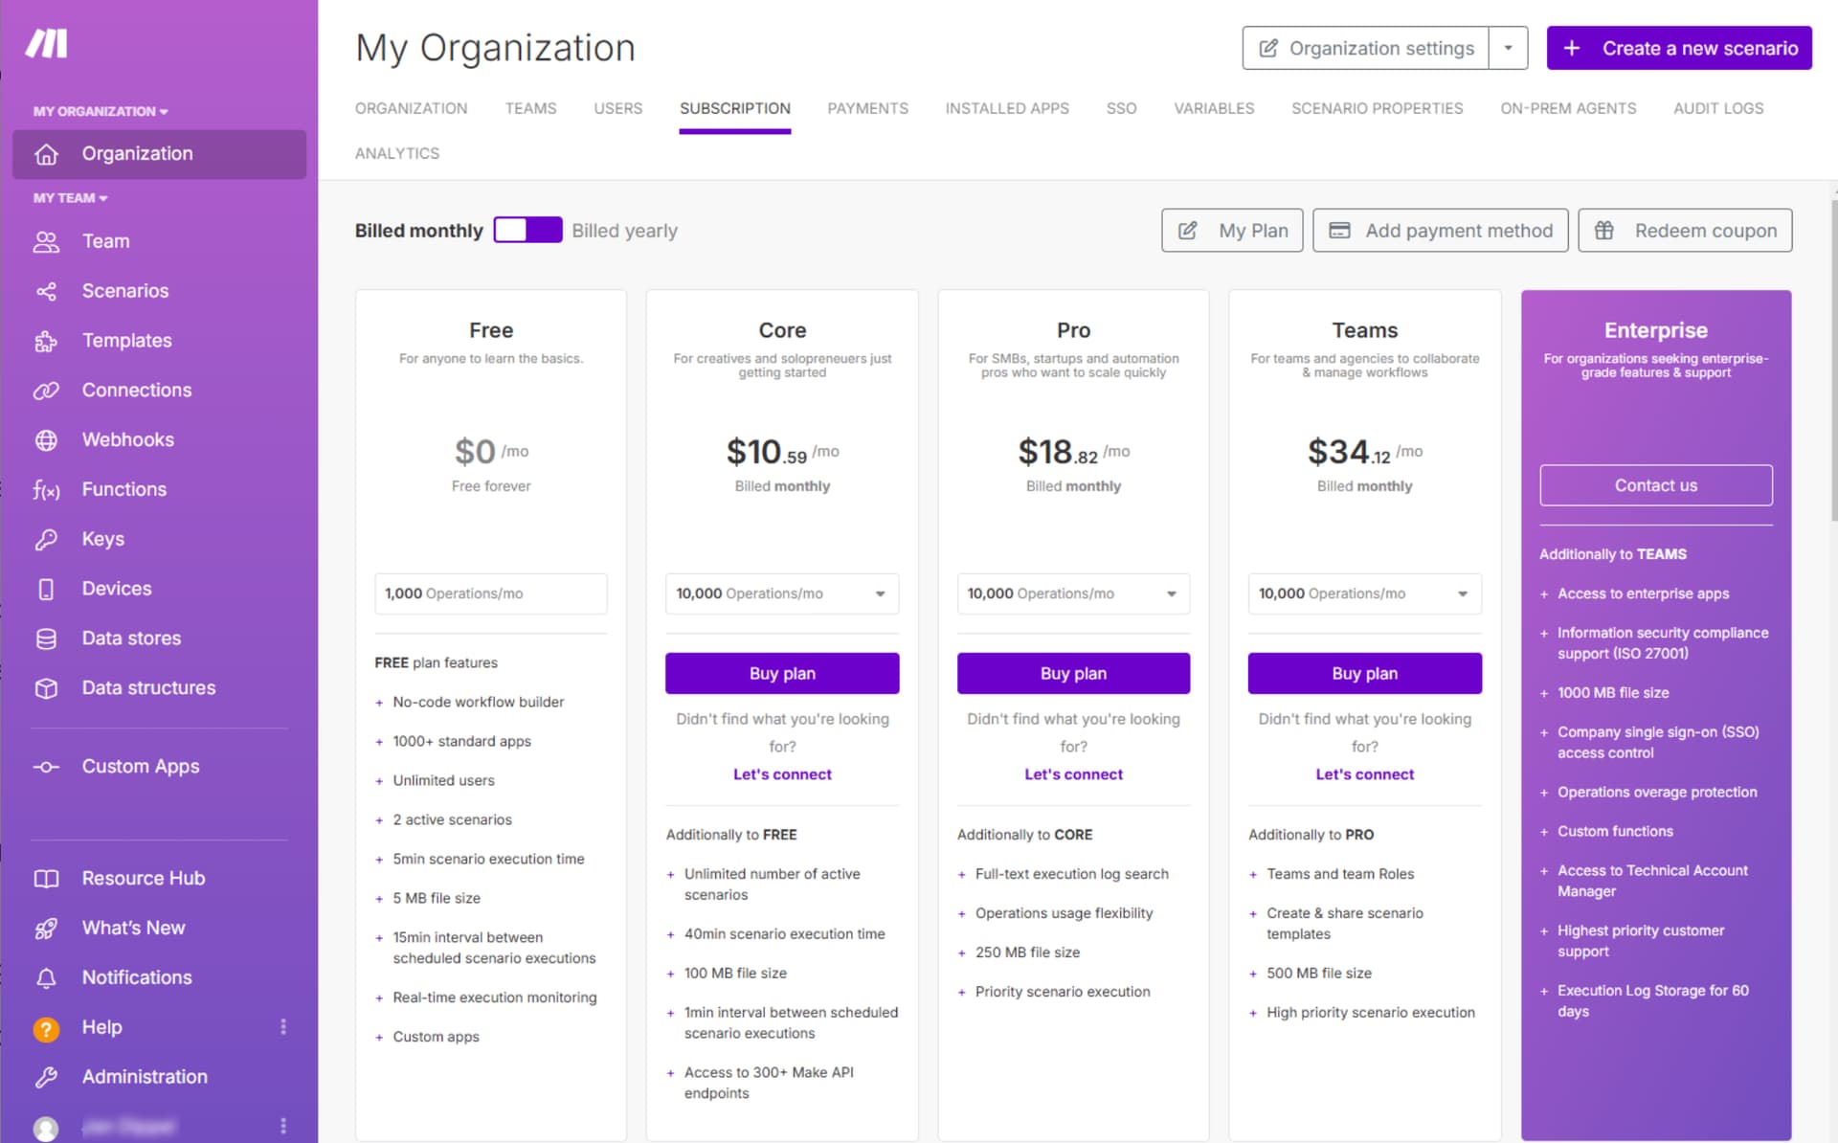This screenshot has width=1838, height=1143.
Task: Open the SCENARIO PROPERTIES tab
Action: [1378, 108]
